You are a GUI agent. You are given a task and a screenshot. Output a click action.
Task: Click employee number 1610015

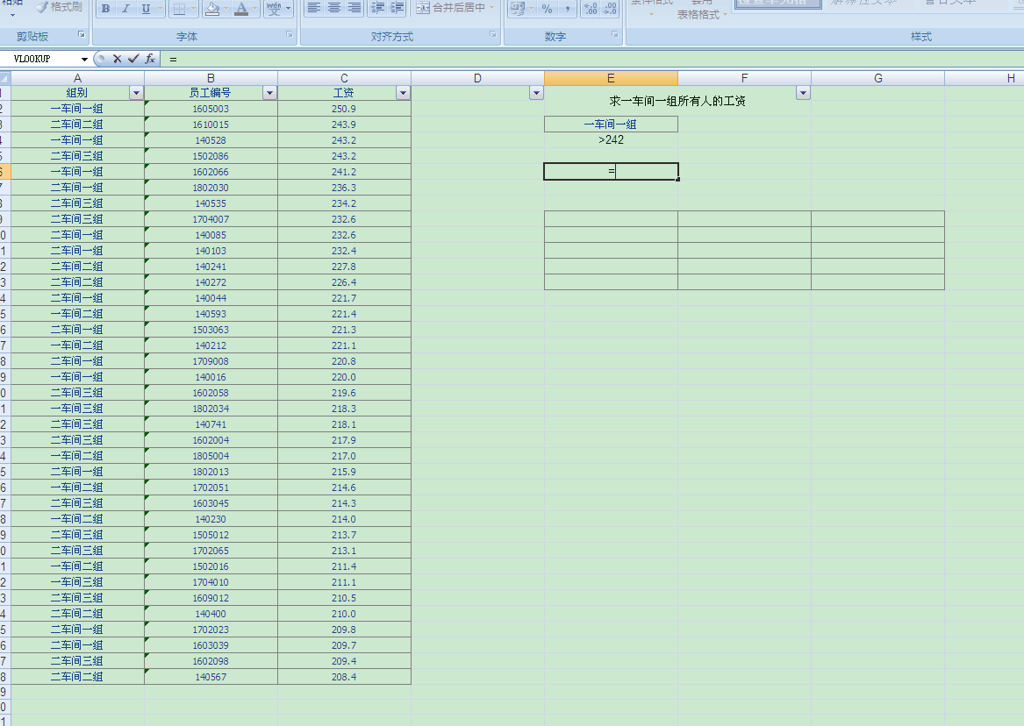coord(211,125)
